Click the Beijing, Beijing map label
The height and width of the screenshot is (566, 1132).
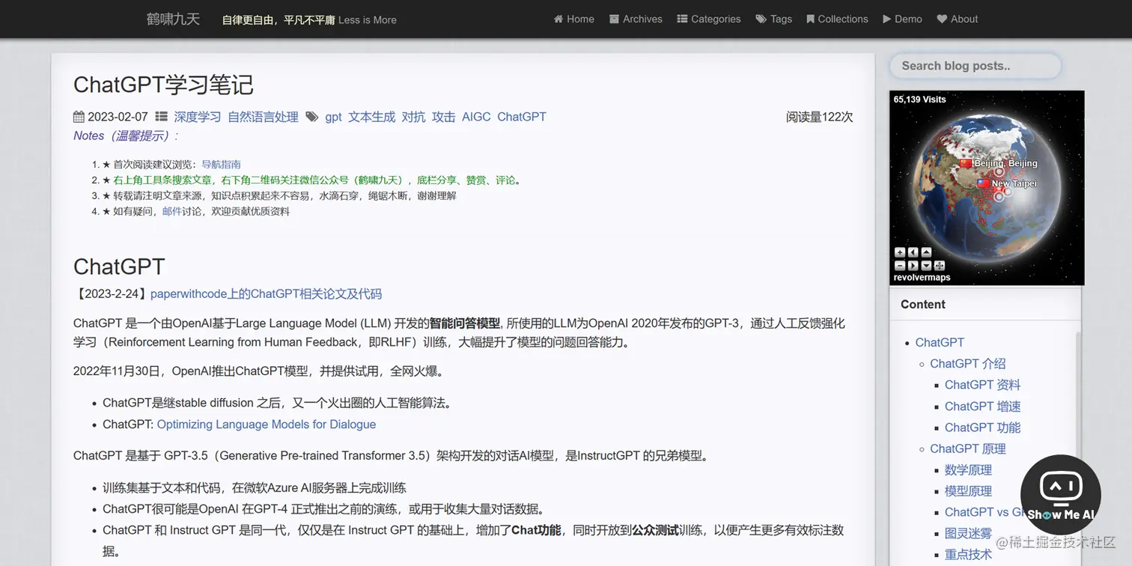1005,163
